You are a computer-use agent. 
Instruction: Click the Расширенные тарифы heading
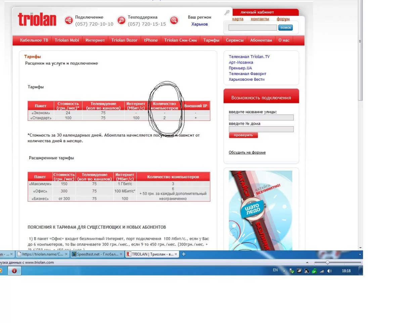(51, 158)
